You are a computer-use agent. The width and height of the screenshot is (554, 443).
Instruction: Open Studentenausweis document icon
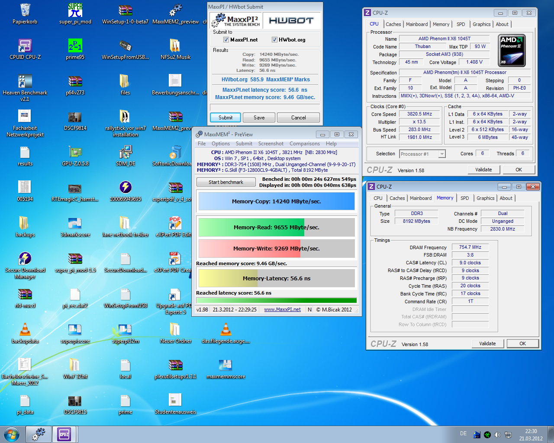(x=175, y=404)
